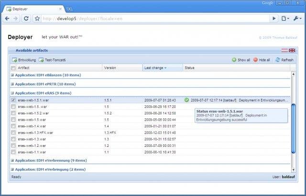Viewport: 306px width, 196px height.
Task: Click the Go arrow beside the address bar
Action: coord(274,19)
